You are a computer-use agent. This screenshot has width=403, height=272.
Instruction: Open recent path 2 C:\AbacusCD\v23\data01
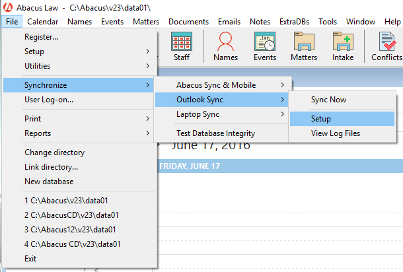pyautogui.click(x=78, y=215)
